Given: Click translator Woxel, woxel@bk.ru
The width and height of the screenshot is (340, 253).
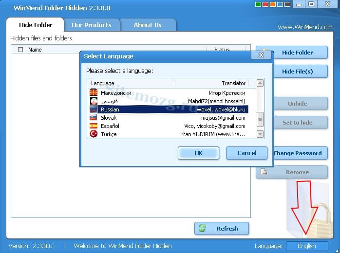Looking at the screenshot, I should pos(221,109).
